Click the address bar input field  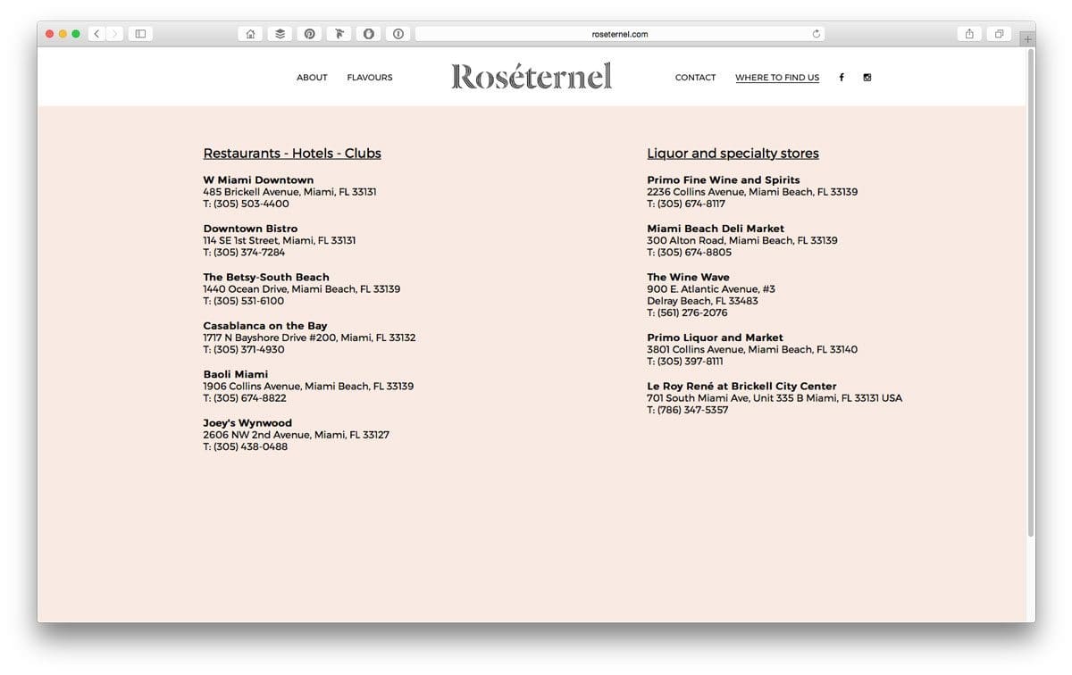pyautogui.click(x=621, y=34)
